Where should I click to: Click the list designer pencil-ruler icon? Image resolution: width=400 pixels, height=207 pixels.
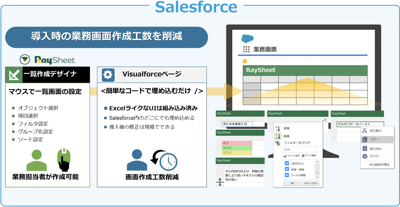point(14,75)
